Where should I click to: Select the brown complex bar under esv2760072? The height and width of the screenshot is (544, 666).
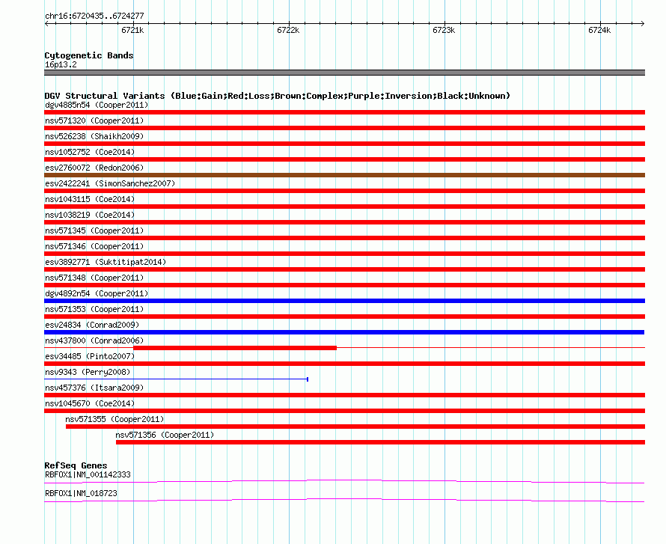[344, 175]
